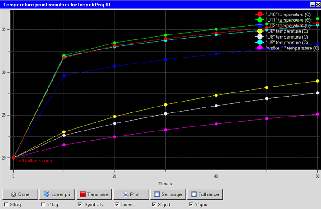Click the magenta waike_1 legend marker
Image resolution: width=321 pixels, height=209 pixels.
coord(259,48)
